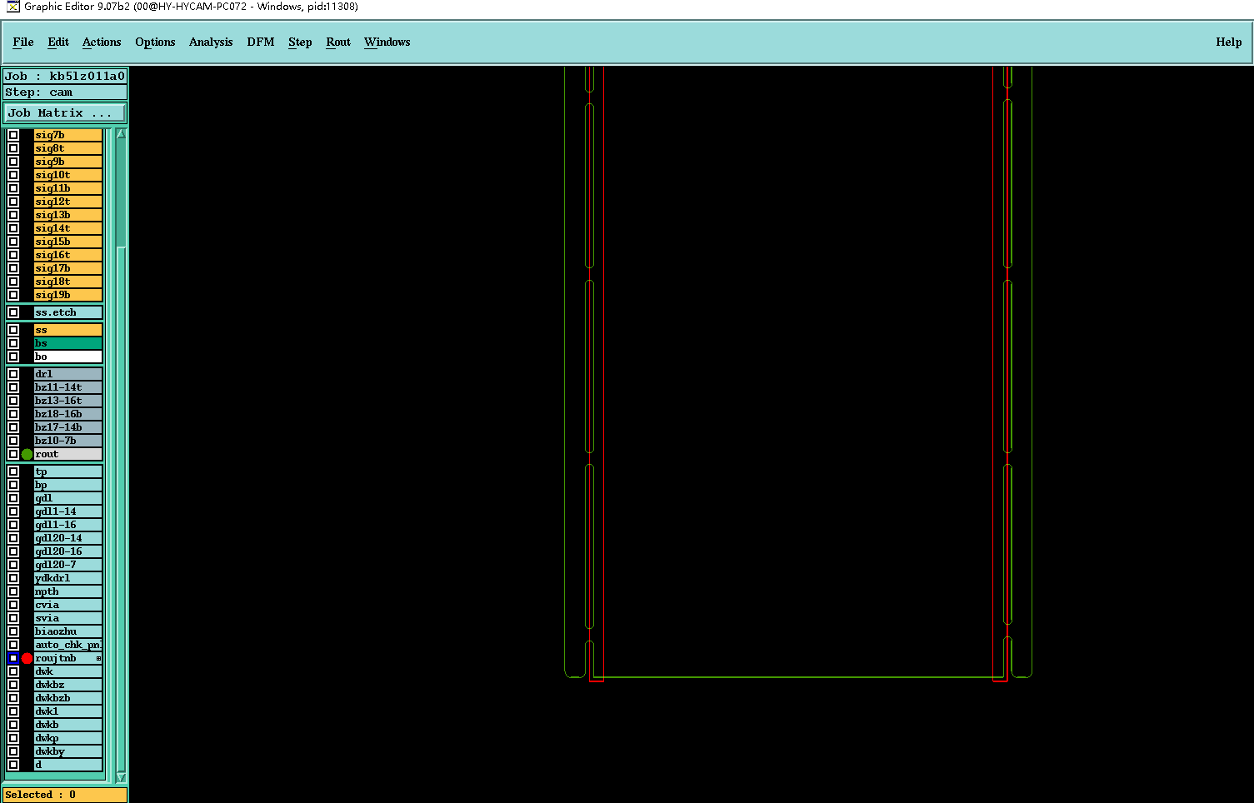The image size is (1254, 803).
Task: Select layer sig15b
Action: [67, 242]
